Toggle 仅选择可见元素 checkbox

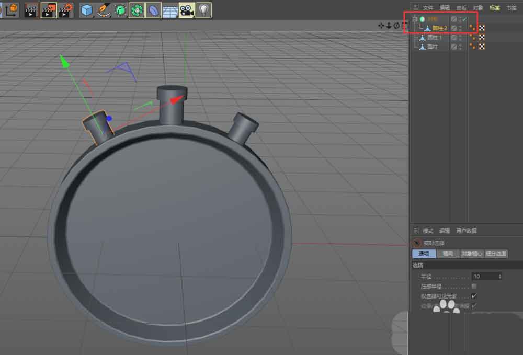pos(474,296)
